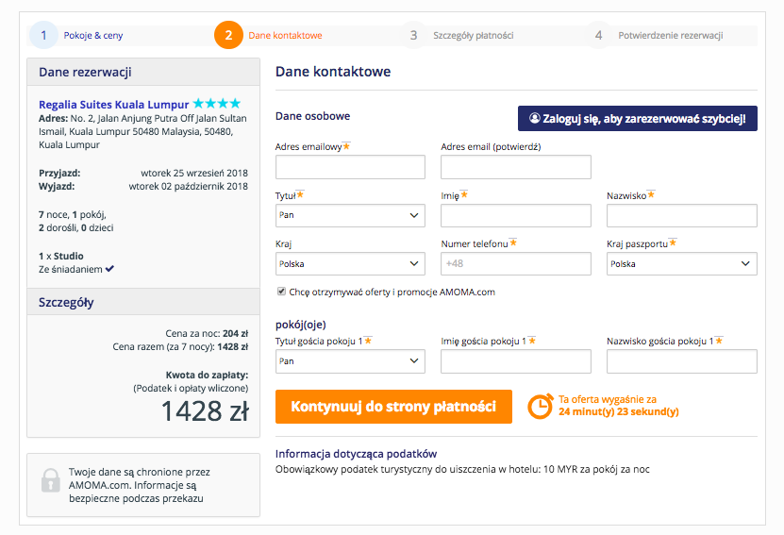Go to Pokoje & ceny step
Image resolution: width=784 pixels, height=535 pixels.
tap(93, 36)
